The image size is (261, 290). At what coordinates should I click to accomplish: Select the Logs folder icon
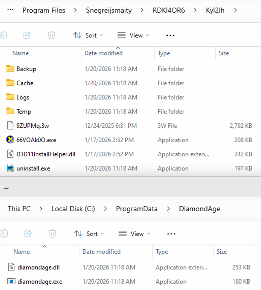10,97
